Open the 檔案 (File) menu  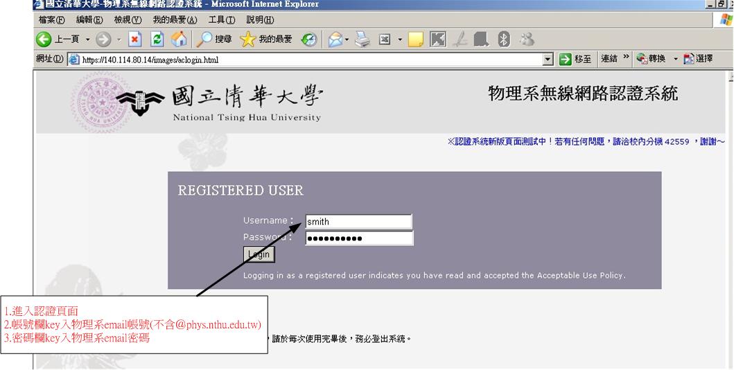[x=52, y=20]
